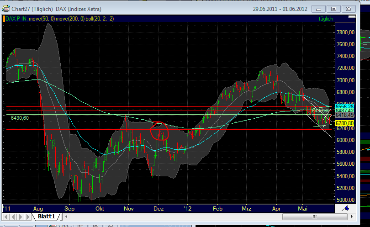Click the 5200,00 price axis label
Image resolution: width=370 pixels, height=227 pixels.
coord(345,188)
